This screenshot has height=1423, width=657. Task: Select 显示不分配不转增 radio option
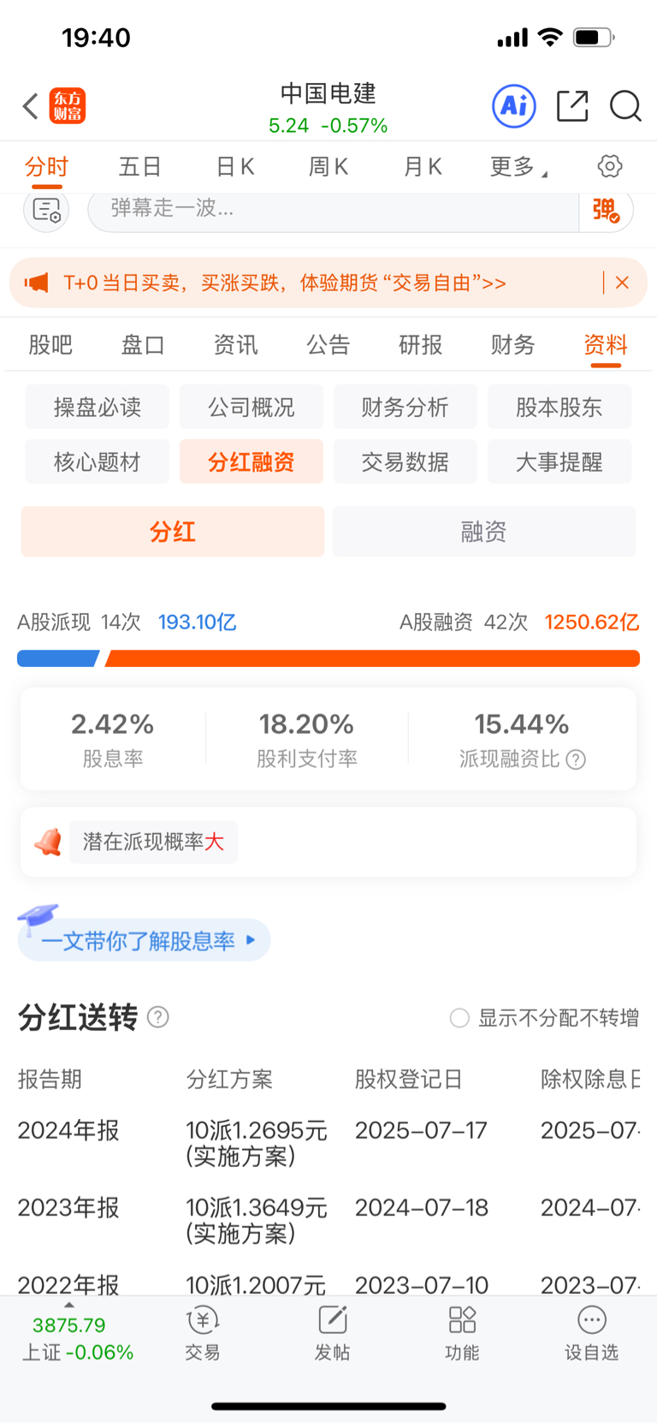click(459, 1018)
